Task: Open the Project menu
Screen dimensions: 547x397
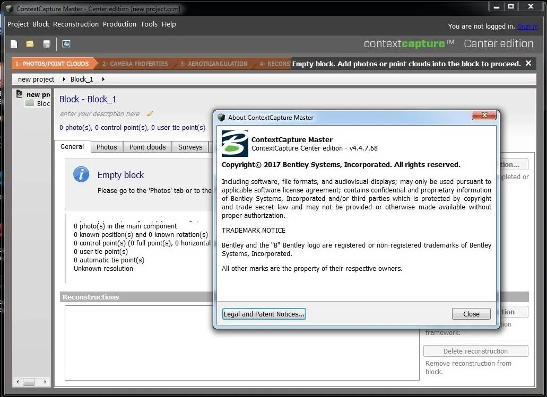Action: 18,24
